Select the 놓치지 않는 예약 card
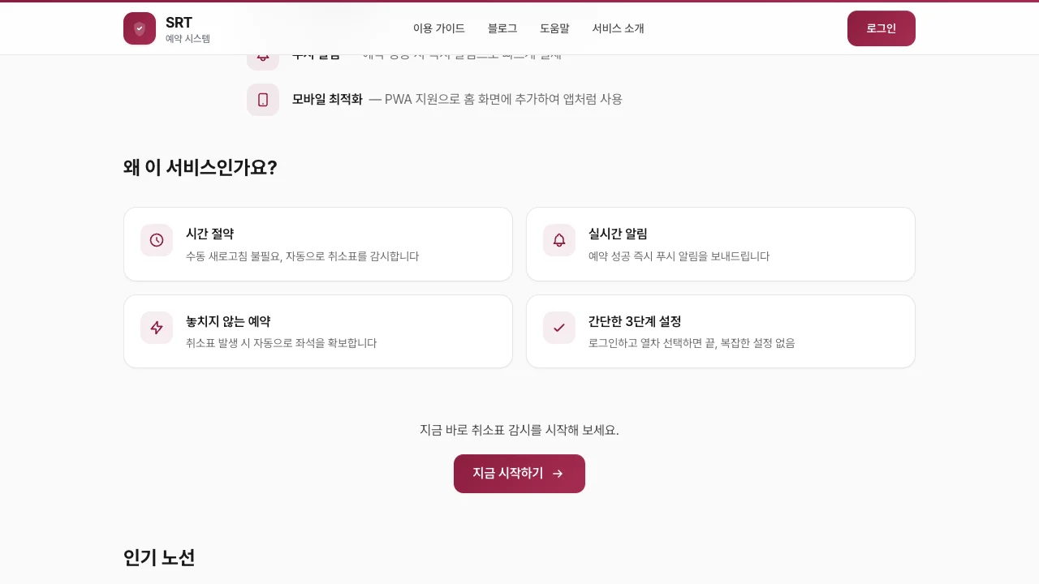Image resolution: width=1039 pixels, height=584 pixels. point(318,331)
